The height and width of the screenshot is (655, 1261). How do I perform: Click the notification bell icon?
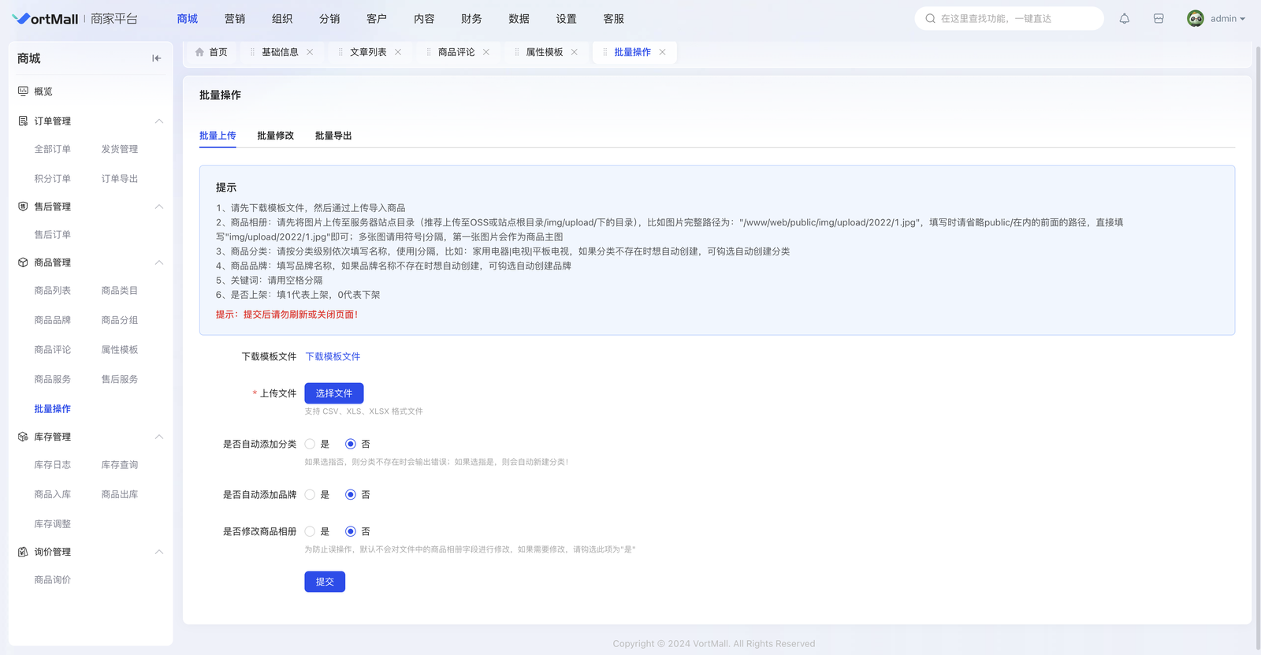[x=1125, y=19]
